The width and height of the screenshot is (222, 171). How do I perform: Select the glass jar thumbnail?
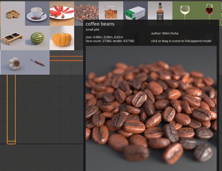pos(111,11)
